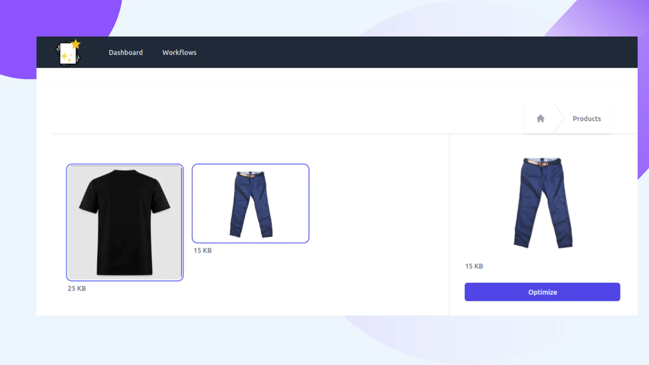
Task: Select the blue pants thumbnail
Action: point(251,204)
